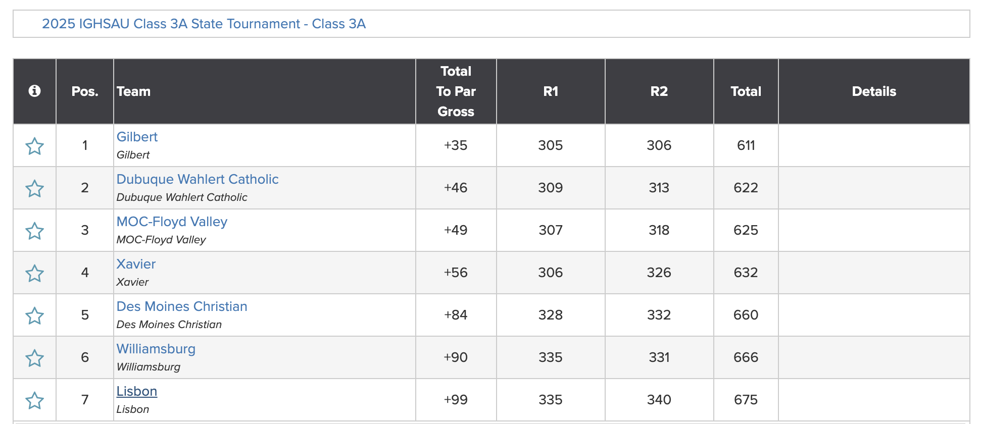Open the Xavier team link
Screen dimensions: 981x424
point(136,264)
